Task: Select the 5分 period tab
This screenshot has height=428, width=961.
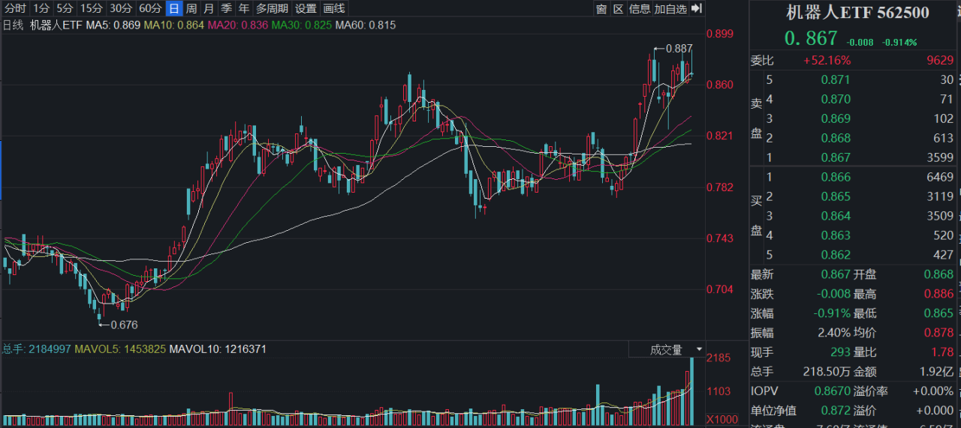Action: tap(65, 9)
